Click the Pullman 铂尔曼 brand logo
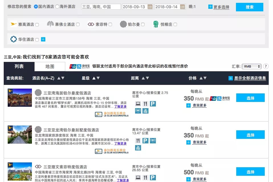Image resolution: width=273 pixels, height=182 pixels. click(x=123, y=24)
